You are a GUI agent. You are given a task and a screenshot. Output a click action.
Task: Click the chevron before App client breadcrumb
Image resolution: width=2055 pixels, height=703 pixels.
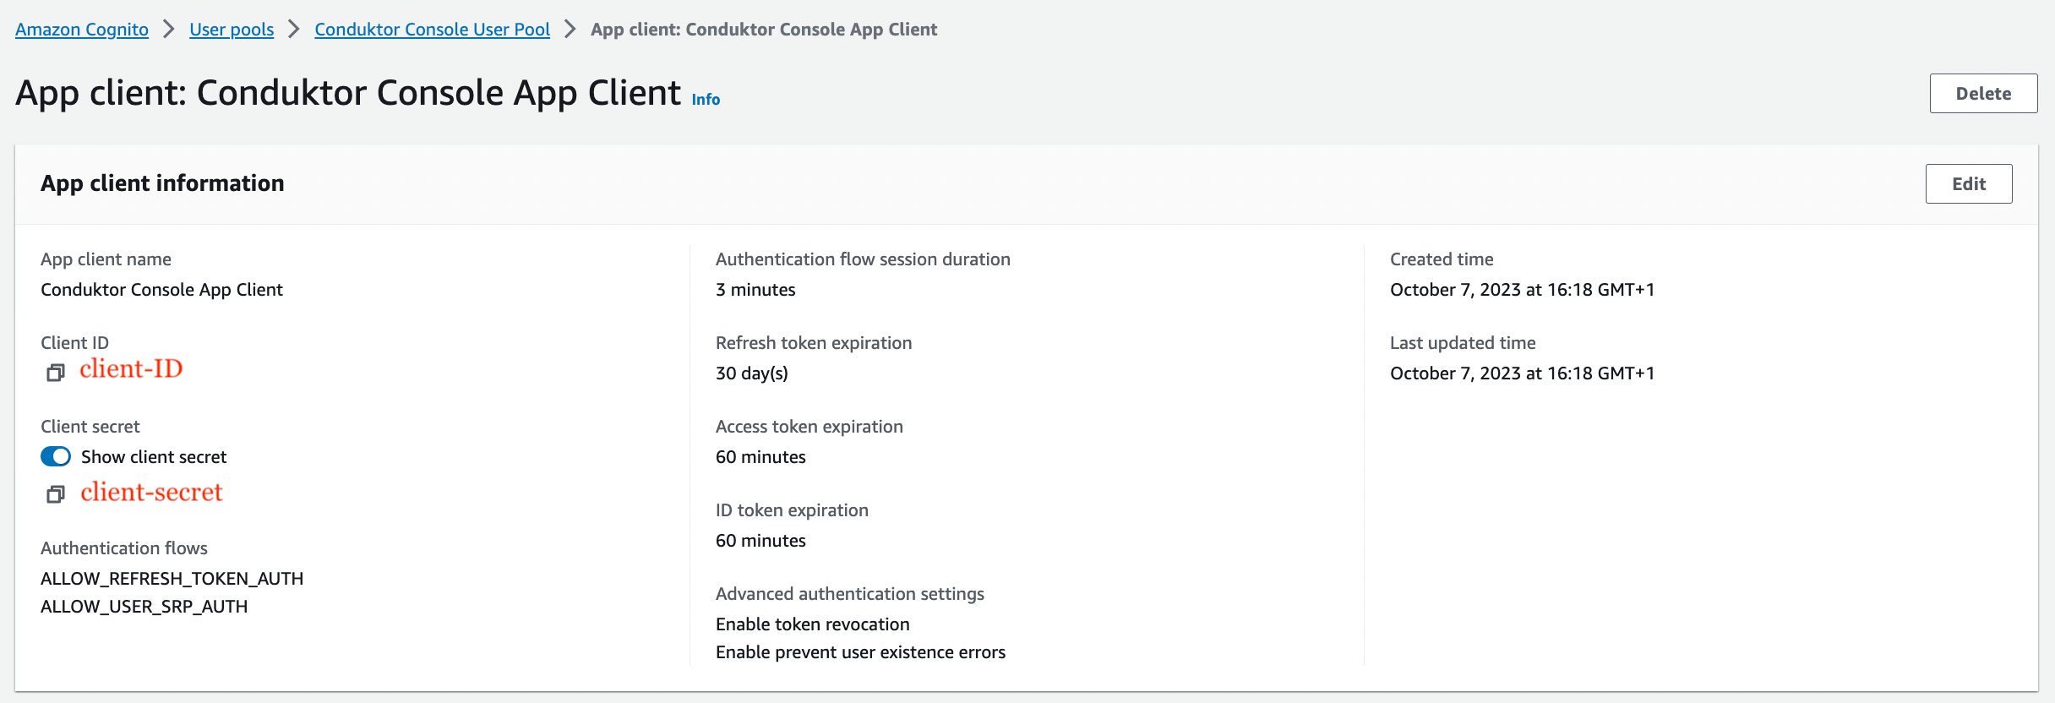tap(570, 30)
